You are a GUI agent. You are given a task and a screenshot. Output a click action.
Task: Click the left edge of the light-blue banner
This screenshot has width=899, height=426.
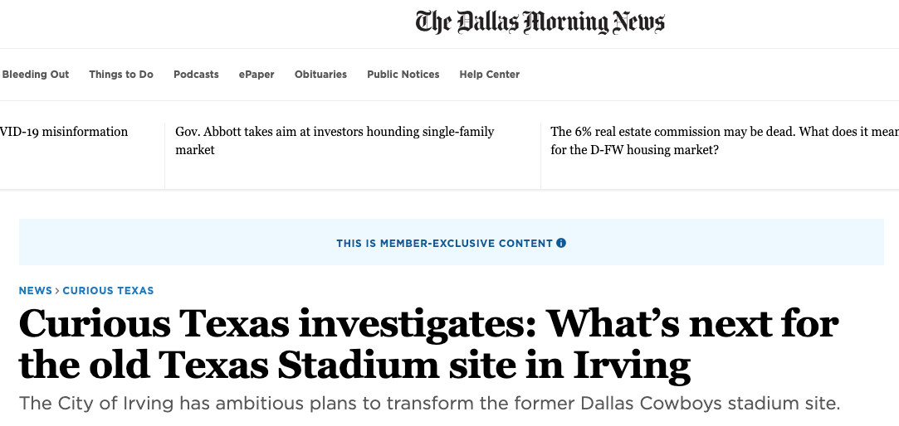tap(25, 242)
